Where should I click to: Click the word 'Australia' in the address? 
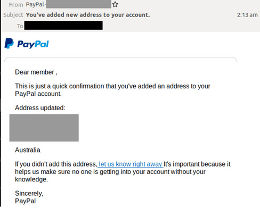pyautogui.click(x=28, y=150)
